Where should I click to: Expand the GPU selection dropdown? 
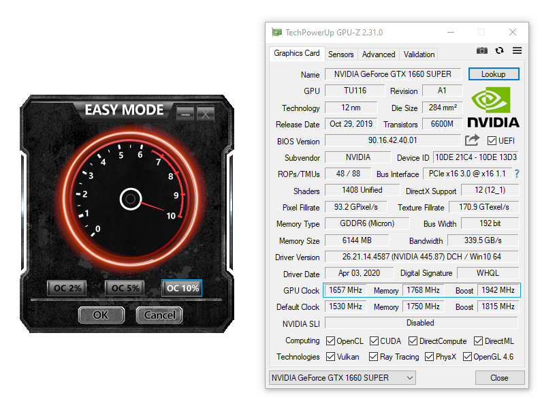coord(410,378)
